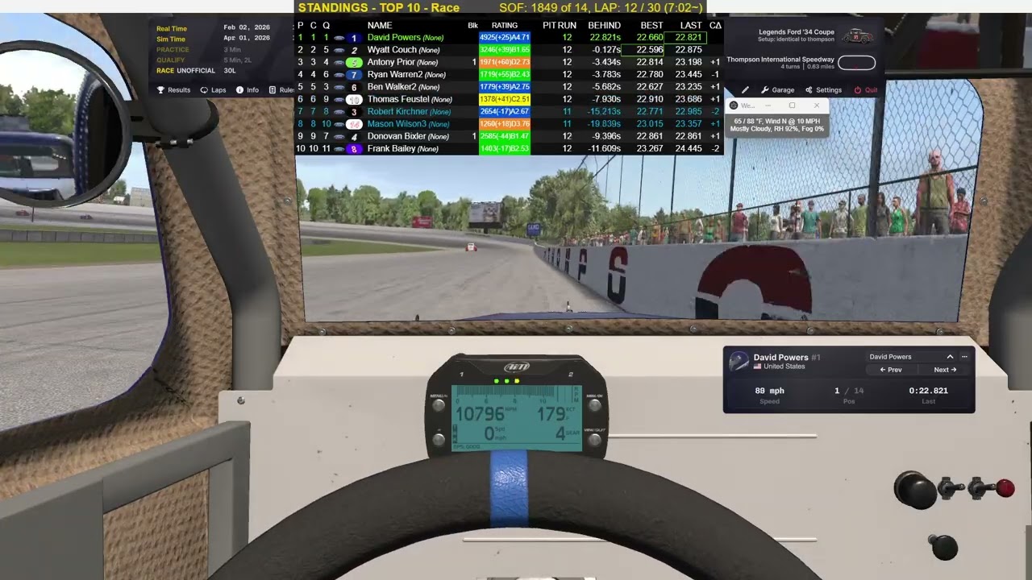This screenshot has height=580, width=1032.
Task: Click the PRACTICE session row
Action: [x=197, y=50]
